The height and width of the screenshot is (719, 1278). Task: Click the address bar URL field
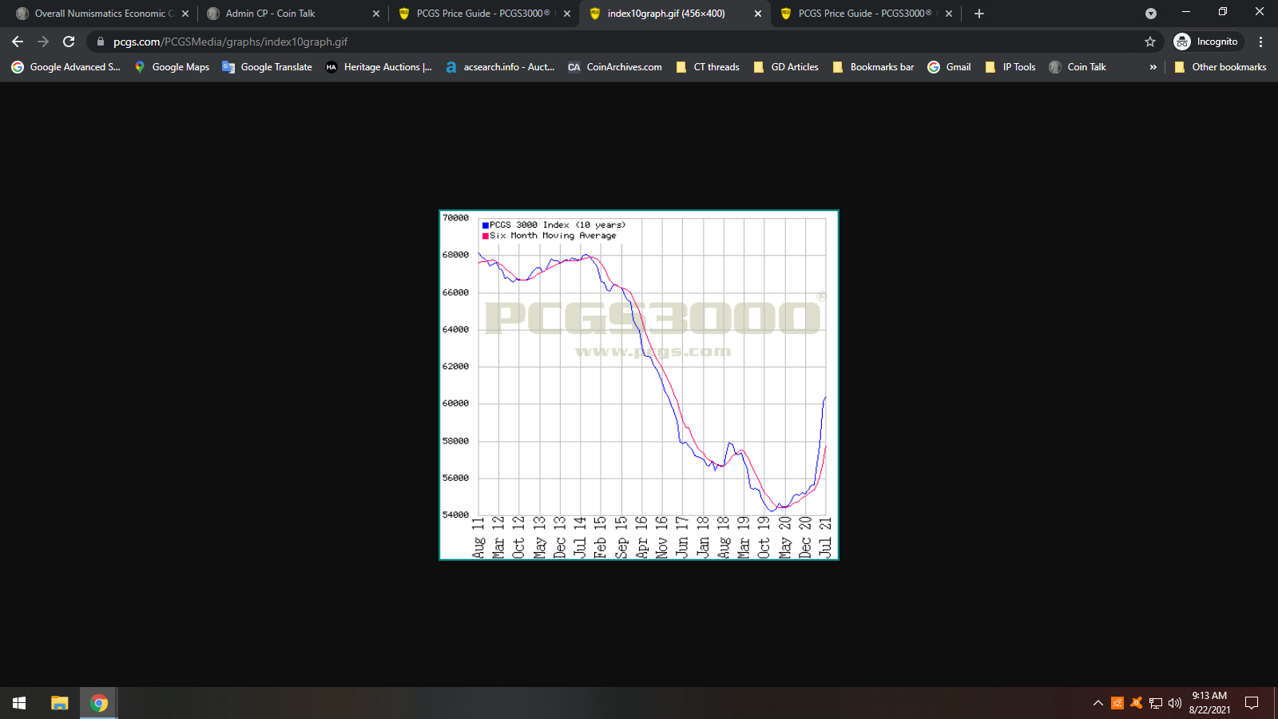615,42
